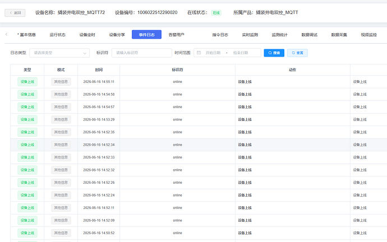Click the 在线 status badge
387x242 pixels.
pyautogui.click(x=216, y=13)
